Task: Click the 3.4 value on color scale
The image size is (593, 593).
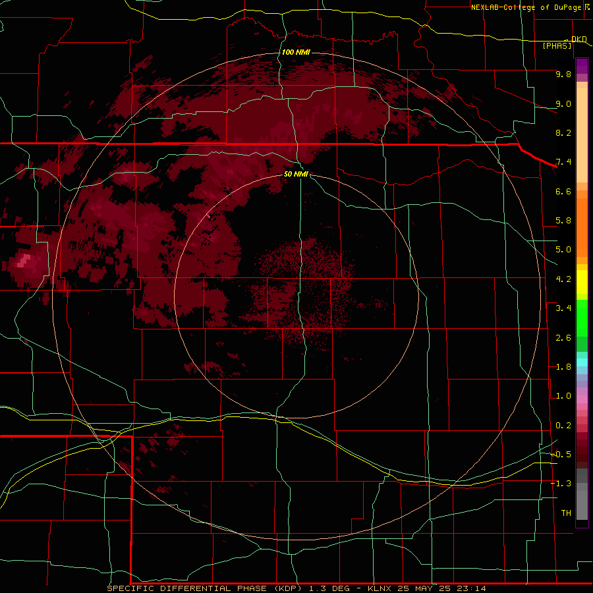Action: pyautogui.click(x=563, y=308)
